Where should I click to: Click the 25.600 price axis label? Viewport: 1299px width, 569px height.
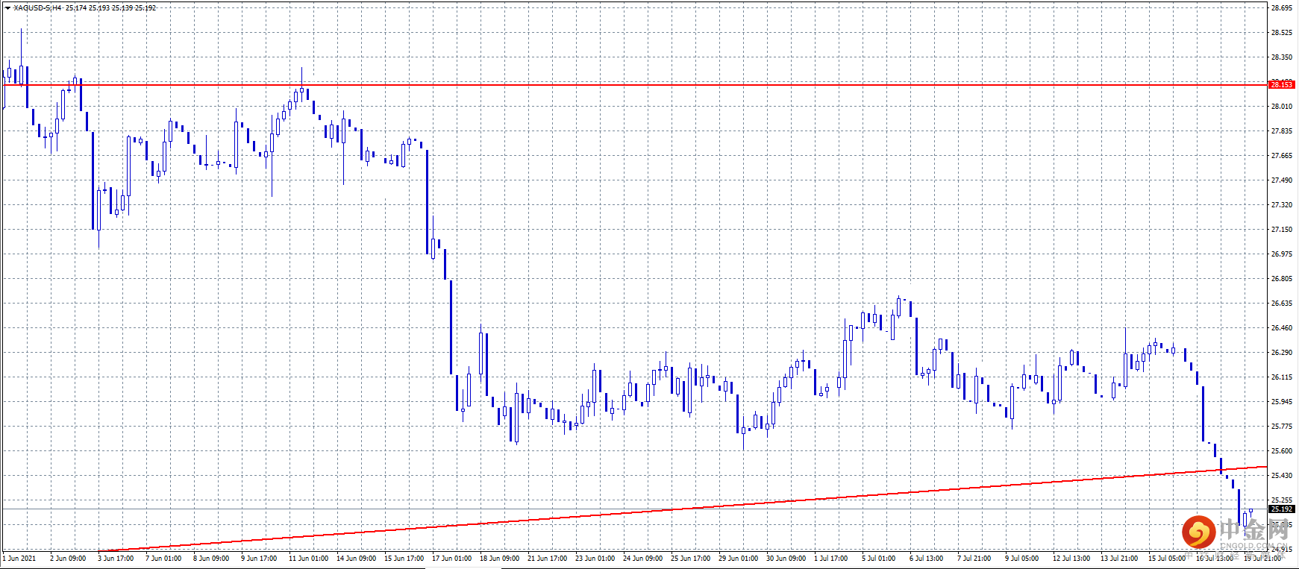(x=1282, y=451)
